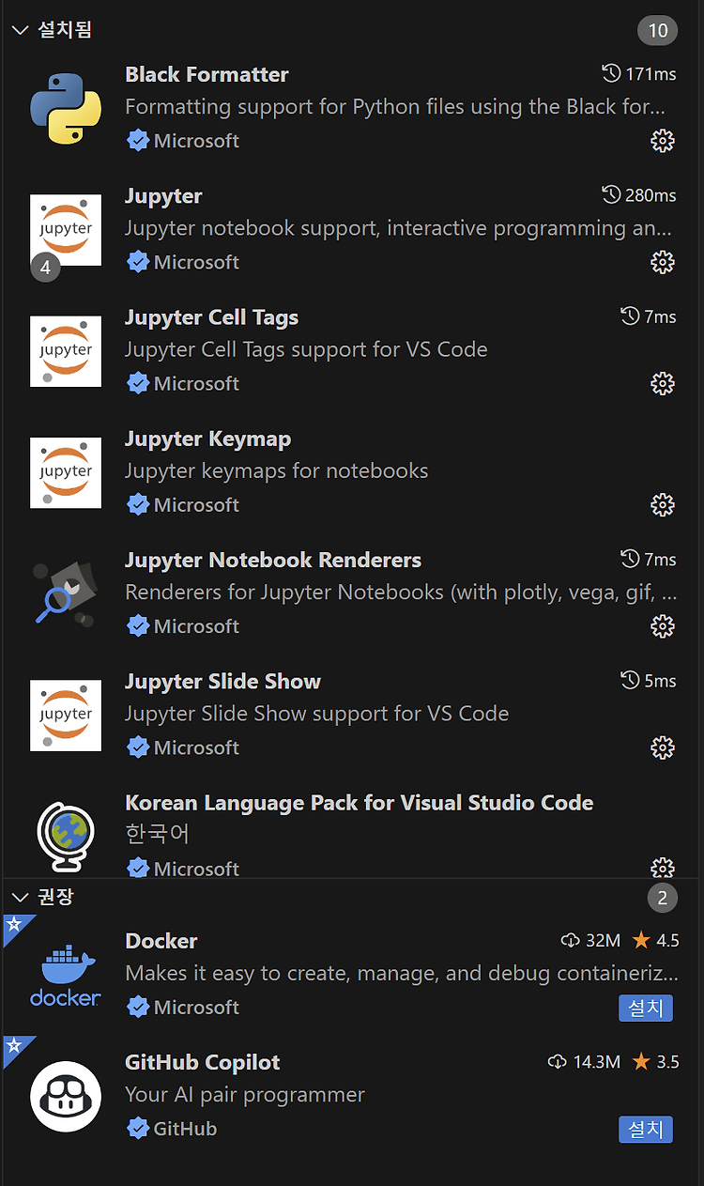Click Jupyter Notebook Renderers activation time 7ms
This screenshot has width=704, height=1186.
pos(649,559)
